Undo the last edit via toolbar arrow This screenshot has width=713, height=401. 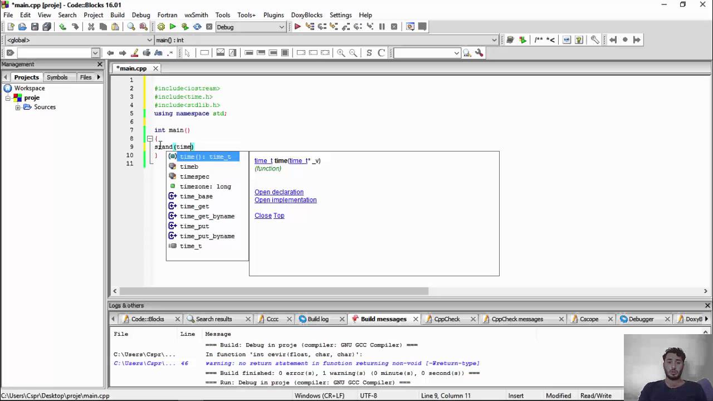click(62, 27)
